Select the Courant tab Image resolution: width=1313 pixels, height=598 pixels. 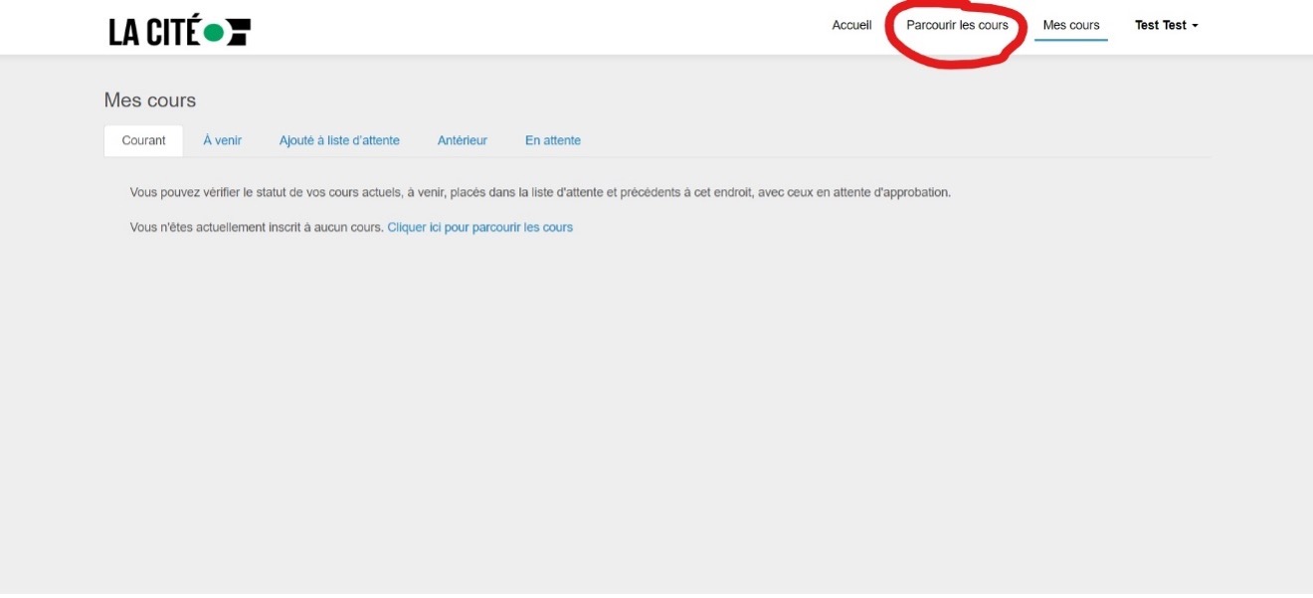point(143,140)
